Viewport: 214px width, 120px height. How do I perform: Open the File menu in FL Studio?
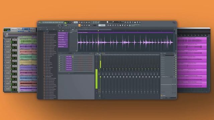tap(43, 22)
